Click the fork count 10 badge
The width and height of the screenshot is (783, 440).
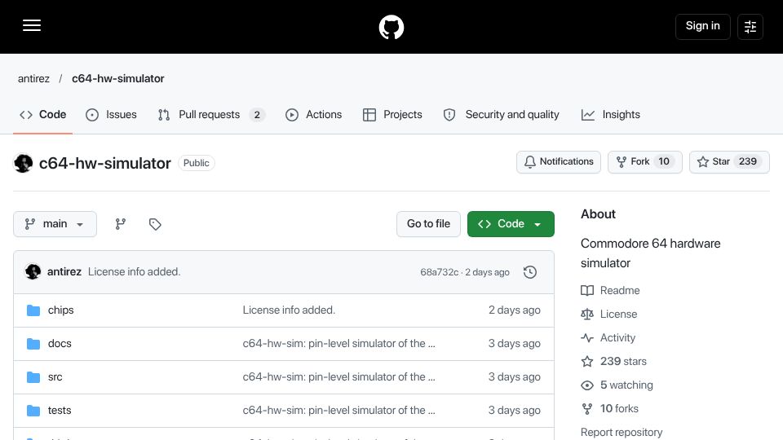(664, 161)
